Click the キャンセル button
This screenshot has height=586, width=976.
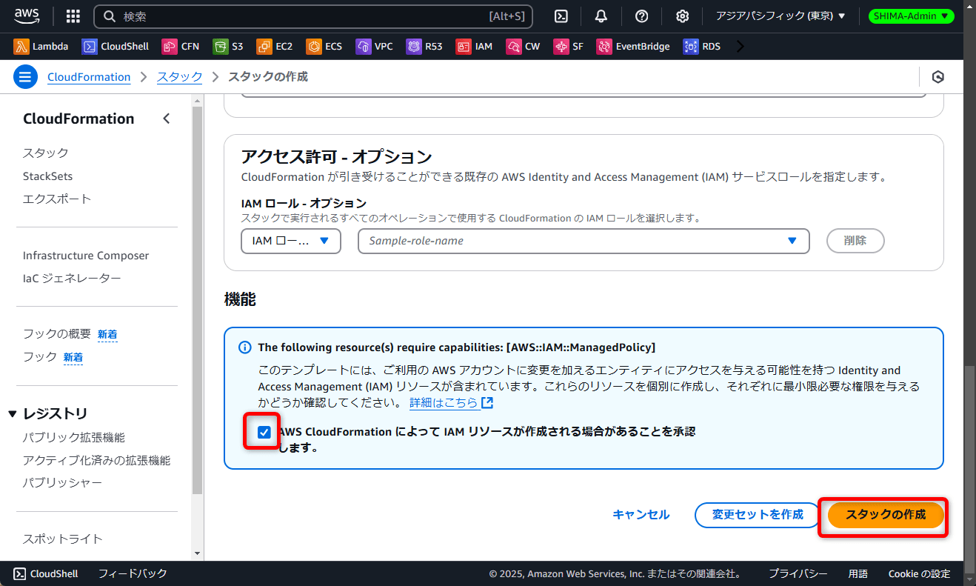click(641, 515)
